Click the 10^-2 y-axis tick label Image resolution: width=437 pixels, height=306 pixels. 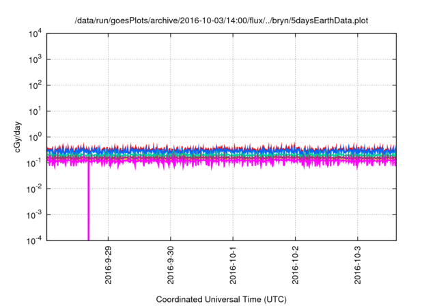(34, 189)
